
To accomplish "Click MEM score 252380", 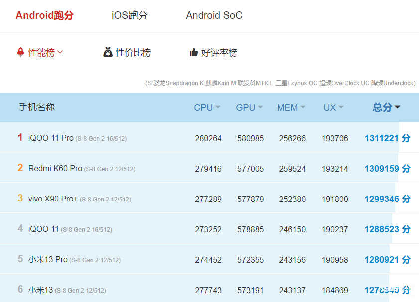I will (292, 200).
